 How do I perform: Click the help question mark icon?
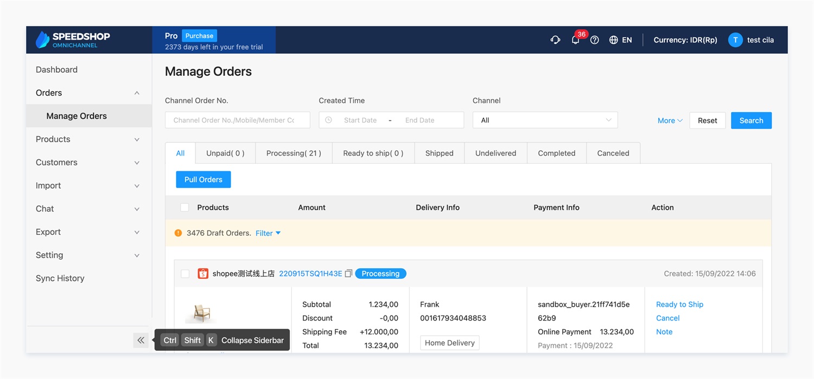coord(595,40)
